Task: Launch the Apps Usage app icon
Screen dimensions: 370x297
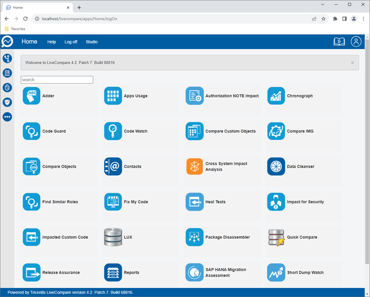Action: (113, 96)
